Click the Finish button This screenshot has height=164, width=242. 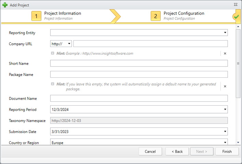227,151
